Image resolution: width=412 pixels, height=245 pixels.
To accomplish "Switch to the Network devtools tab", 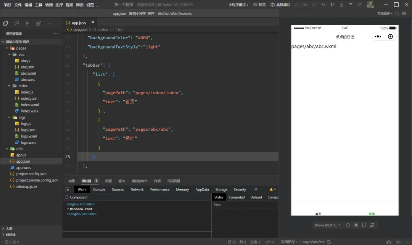I will click(x=137, y=189).
